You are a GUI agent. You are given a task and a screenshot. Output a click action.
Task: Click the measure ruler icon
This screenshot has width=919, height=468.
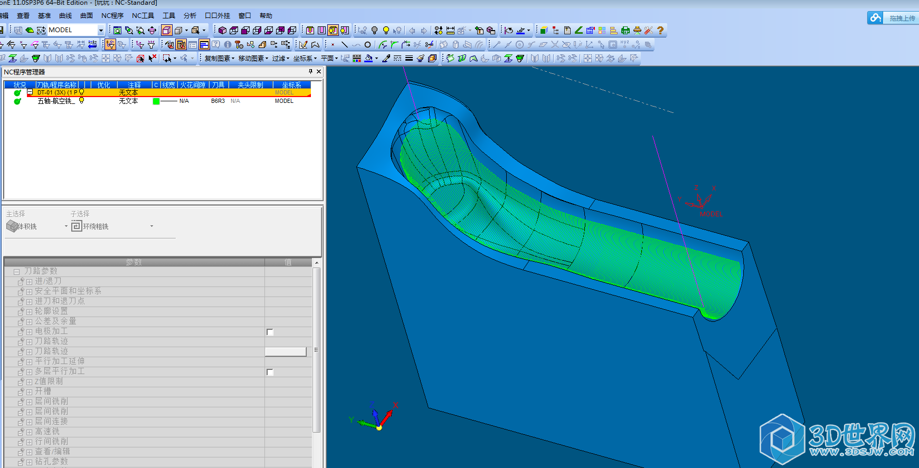(451, 30)
